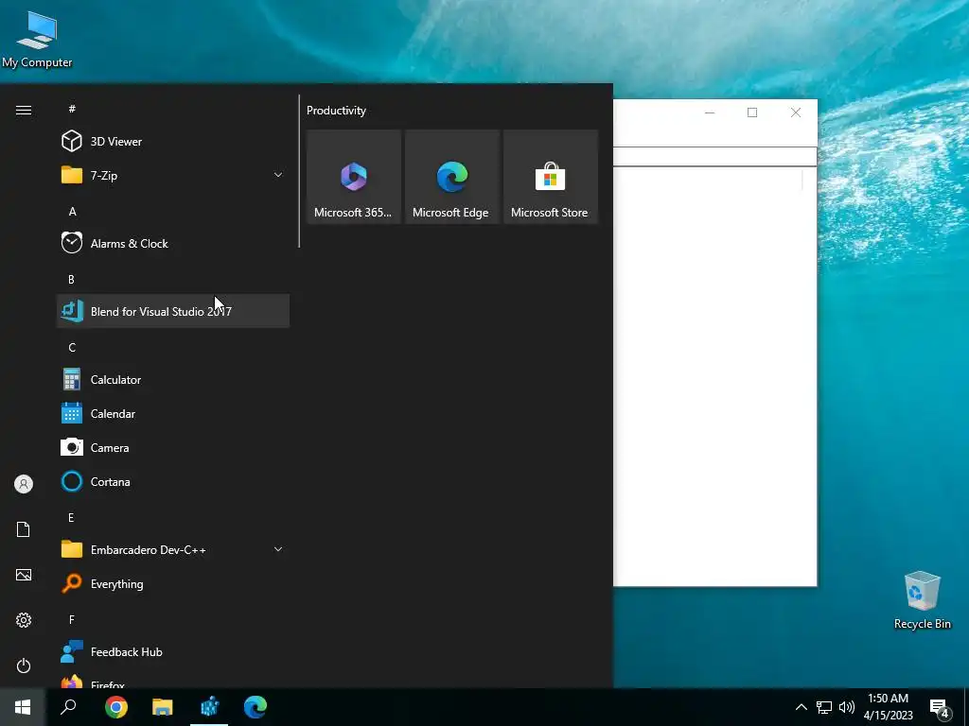Open the Microsoft Edge tile

[x=451, y=177]
